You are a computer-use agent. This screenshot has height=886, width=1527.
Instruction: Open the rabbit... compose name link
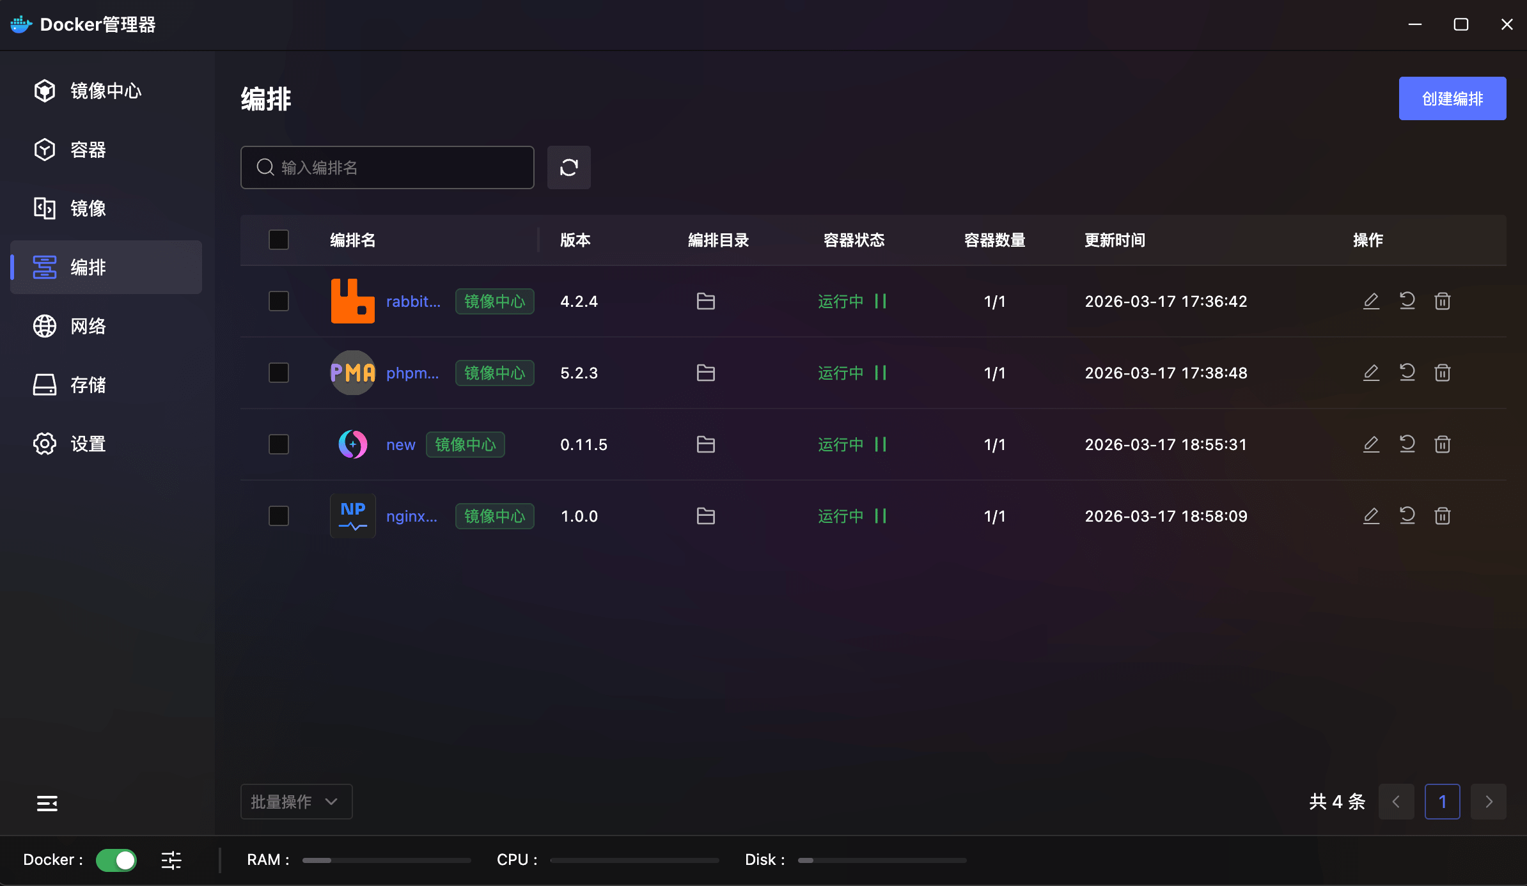413,301
